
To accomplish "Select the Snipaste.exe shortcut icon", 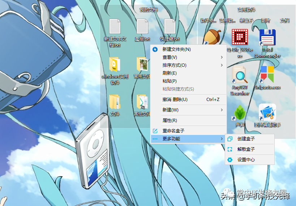I will point(267,74).
